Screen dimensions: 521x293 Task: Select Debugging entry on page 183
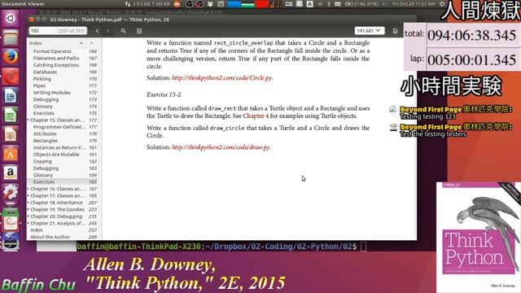(63, 168)
